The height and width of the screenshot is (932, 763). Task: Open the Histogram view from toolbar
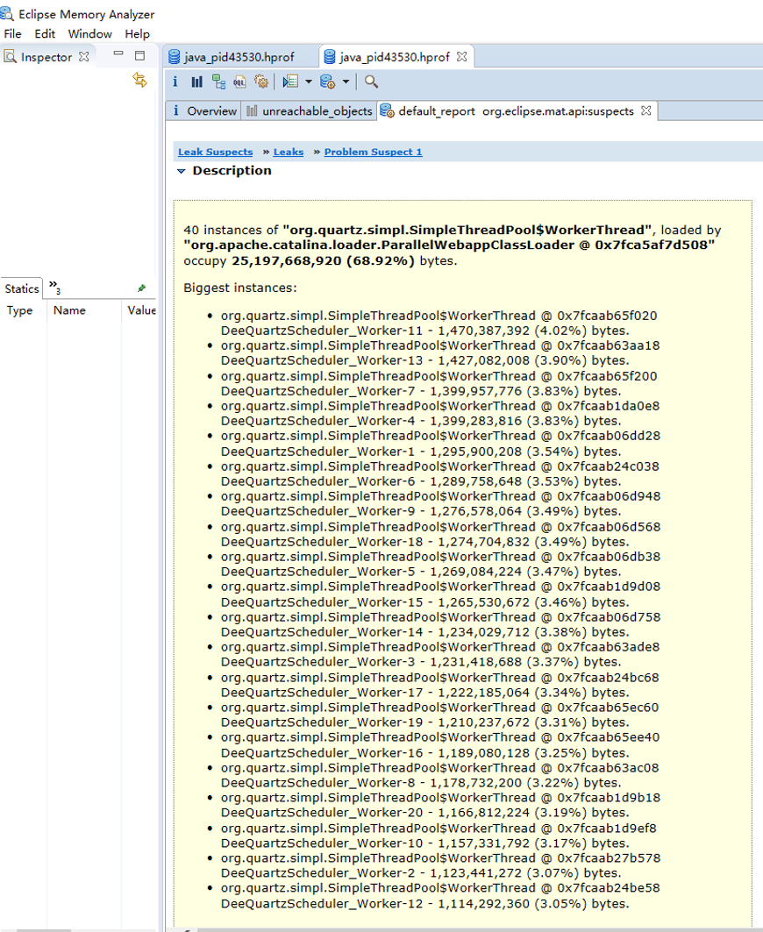coord(196,82)
